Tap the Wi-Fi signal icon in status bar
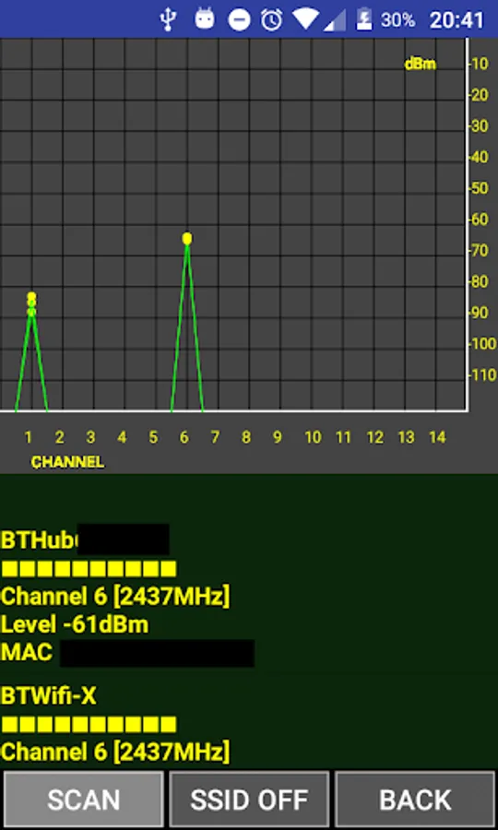 pos(304,19)
